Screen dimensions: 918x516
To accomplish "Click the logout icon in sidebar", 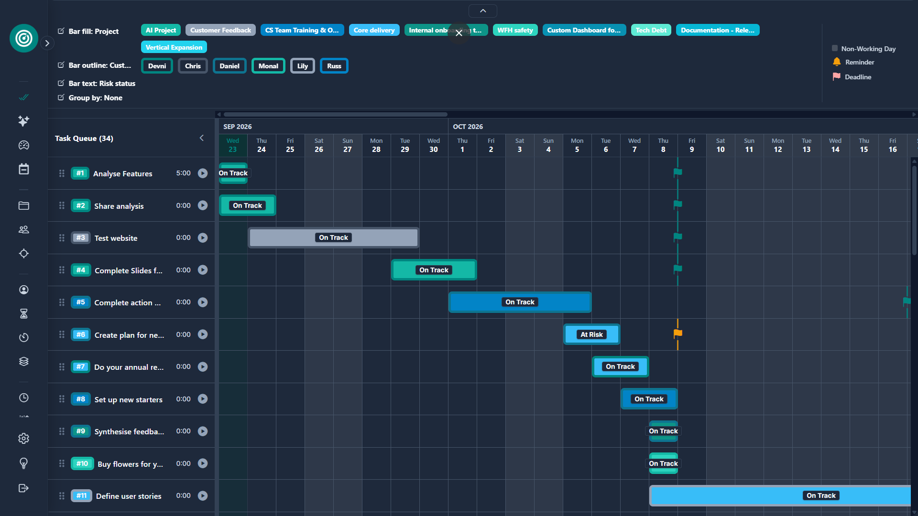I will (23, 488).
